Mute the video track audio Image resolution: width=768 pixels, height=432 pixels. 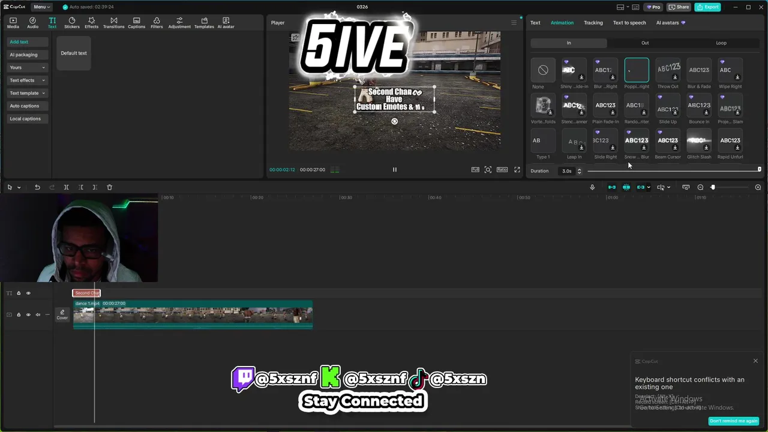pyautogui.click(x=38, y=314)
